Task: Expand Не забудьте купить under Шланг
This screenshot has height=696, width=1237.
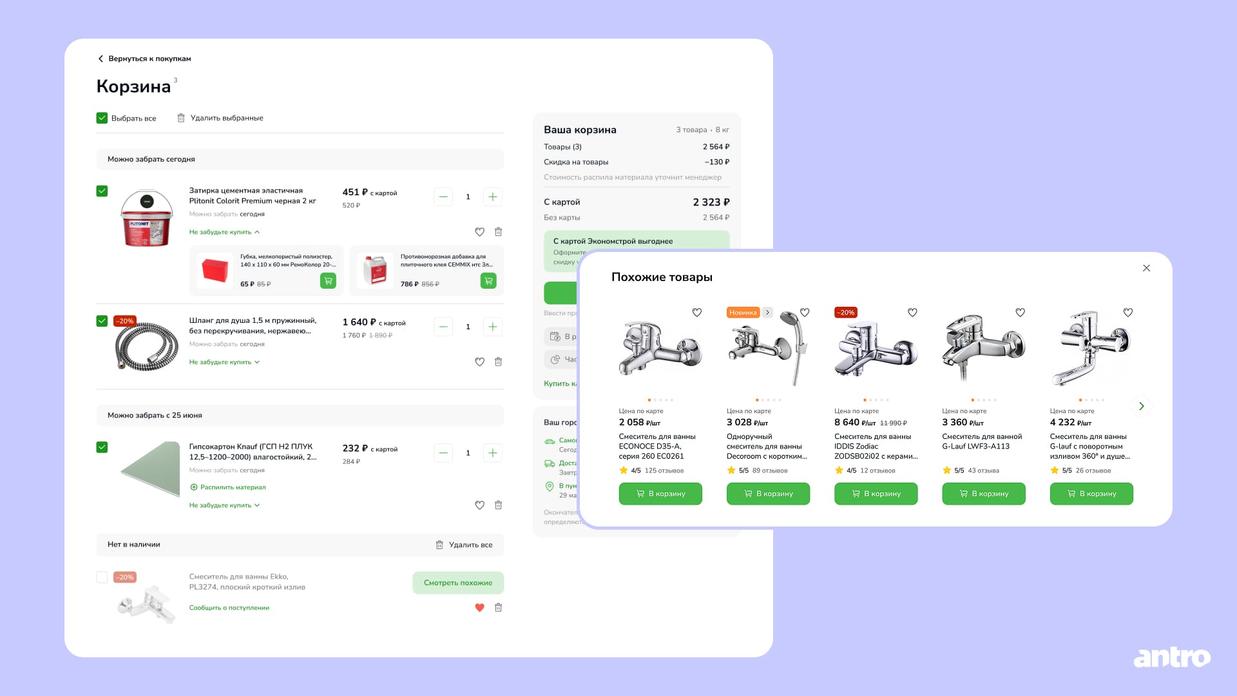Action: (224, 362)
